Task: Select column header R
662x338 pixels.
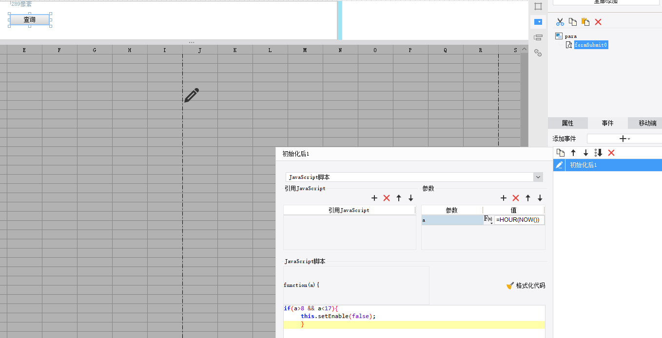Action: [481, 50]
